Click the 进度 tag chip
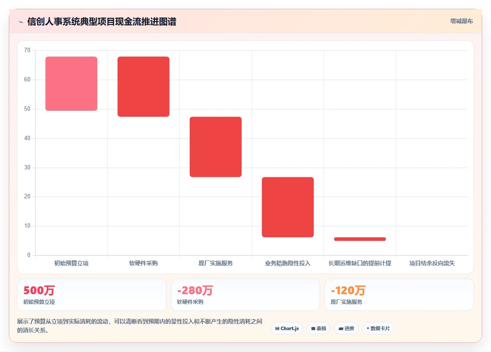 (x=346, y=328)
